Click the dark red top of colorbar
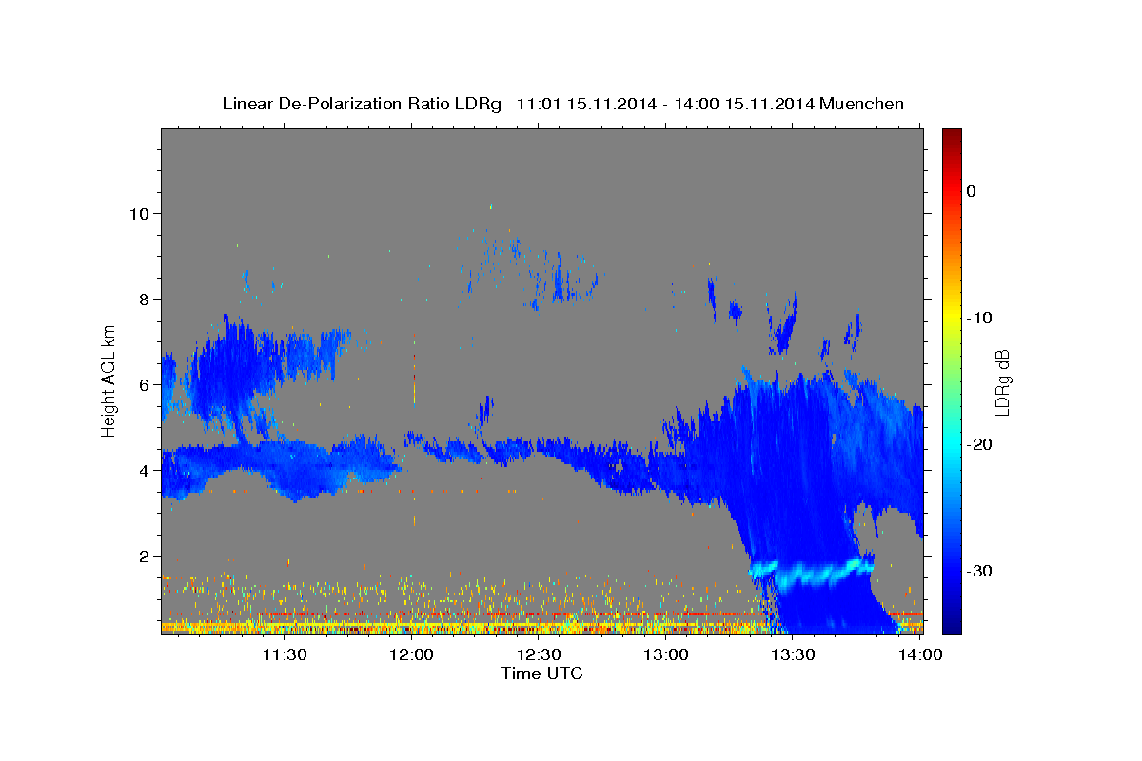Image resolution: width=1142 pixels, height=761 pixels. (952, 138)
